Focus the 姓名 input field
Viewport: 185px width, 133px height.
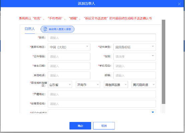(x=102, y=38)
